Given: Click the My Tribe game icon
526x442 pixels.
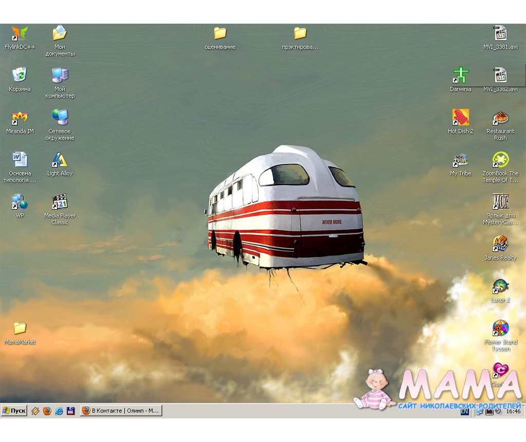Looking at the screenshot, I should (460, 160).
